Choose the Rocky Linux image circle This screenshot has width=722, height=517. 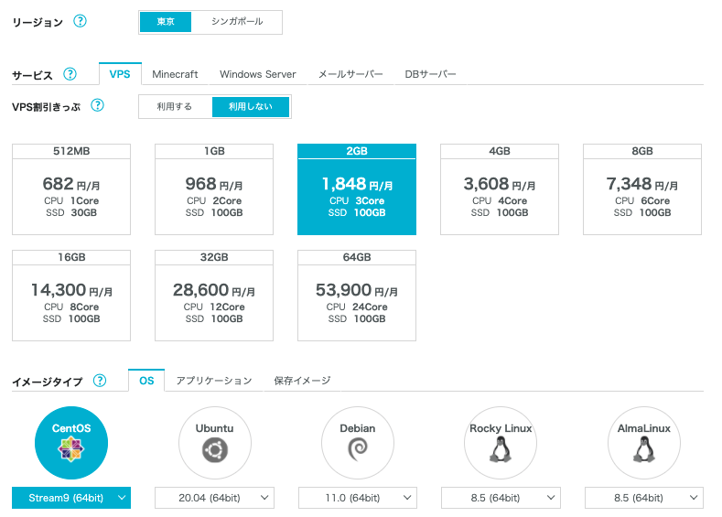click(501, 443)
